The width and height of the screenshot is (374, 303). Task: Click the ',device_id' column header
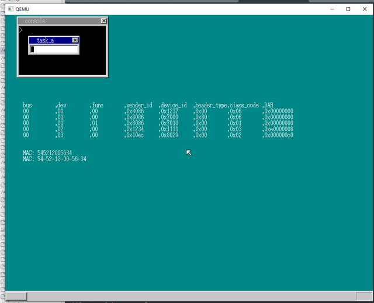point(173,105)
